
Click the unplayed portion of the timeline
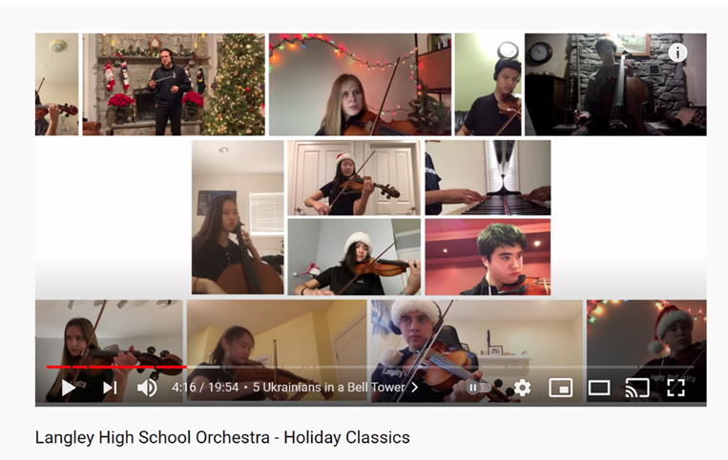click(441, 367)
